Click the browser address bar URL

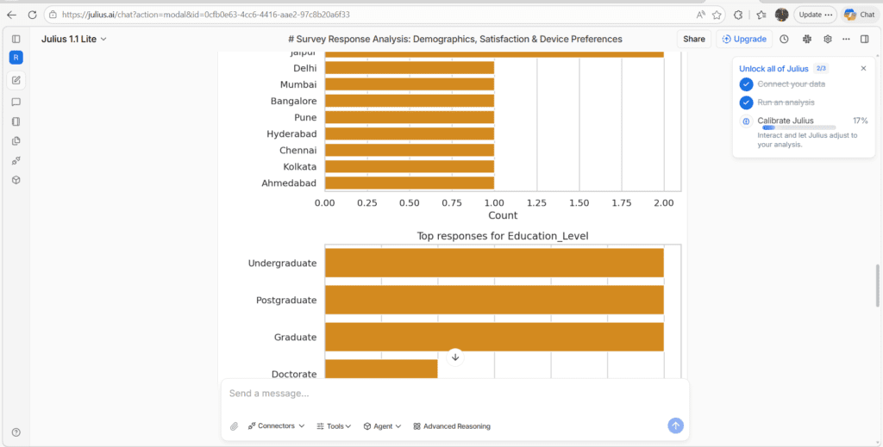click(x=205, y=15)
